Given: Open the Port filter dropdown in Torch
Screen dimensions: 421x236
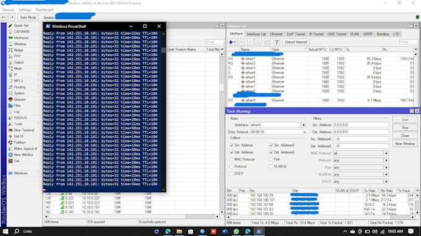Looking at the screenshot, I should coord(386,167).
